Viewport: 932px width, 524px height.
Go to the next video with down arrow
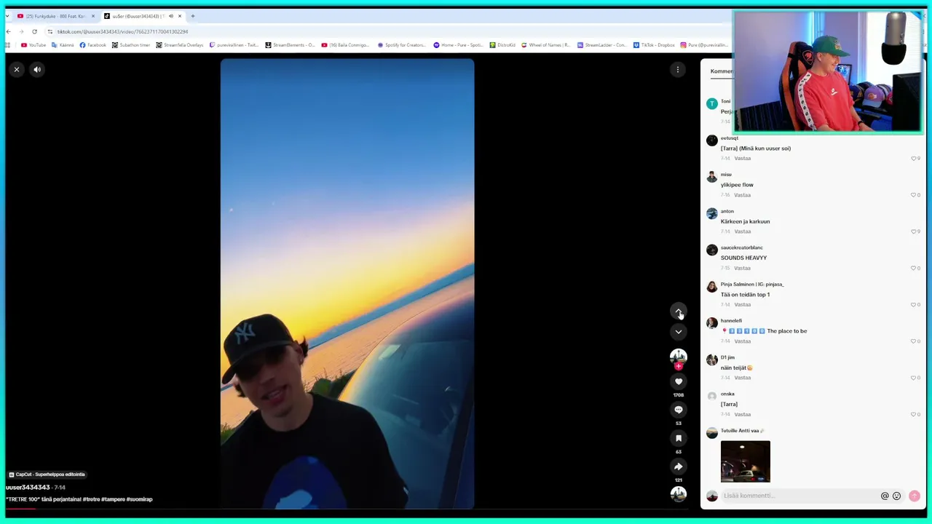point(678,332)
